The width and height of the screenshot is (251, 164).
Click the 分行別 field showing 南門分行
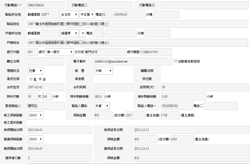pos(105,52)
